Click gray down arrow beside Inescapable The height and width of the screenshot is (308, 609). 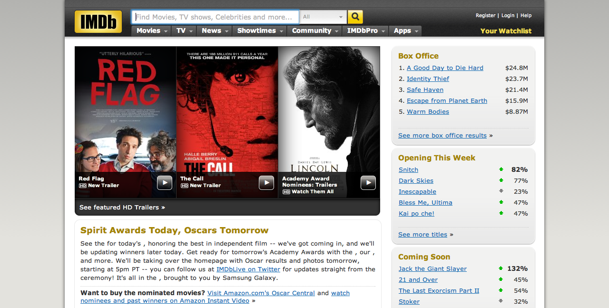(x=501, y=191)
